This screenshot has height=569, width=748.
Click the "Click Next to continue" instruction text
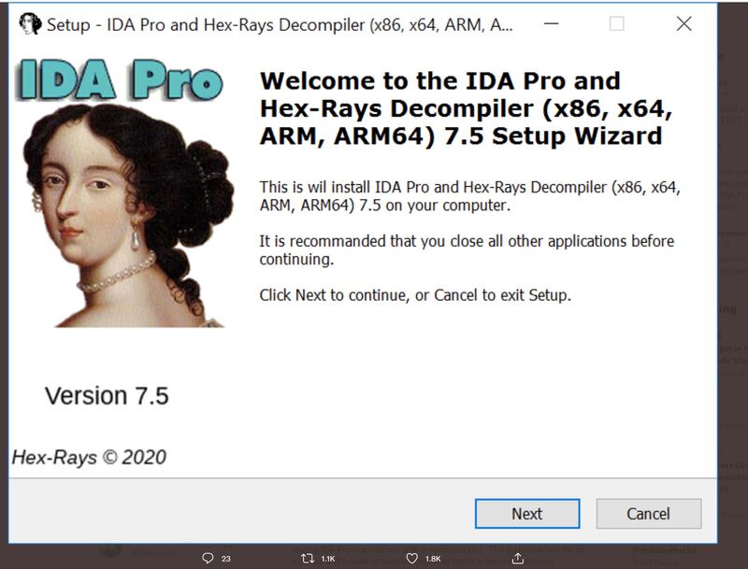point(415,295)
